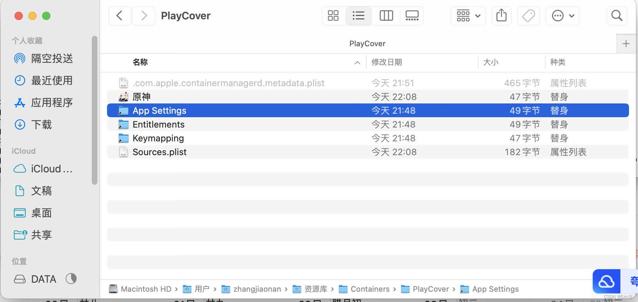Switch to column view

pyautogui.click(x=386, y=16)
